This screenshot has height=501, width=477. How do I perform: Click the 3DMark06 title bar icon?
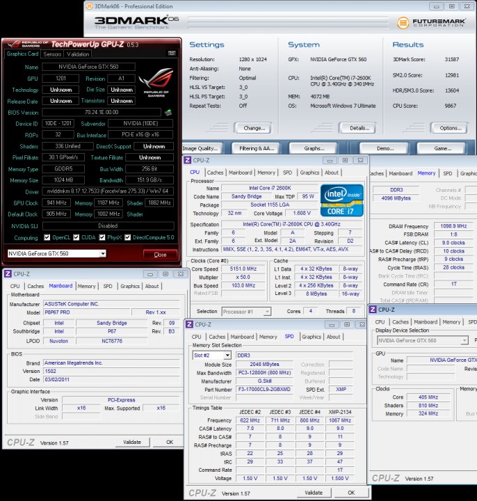(x=90, y=6)
